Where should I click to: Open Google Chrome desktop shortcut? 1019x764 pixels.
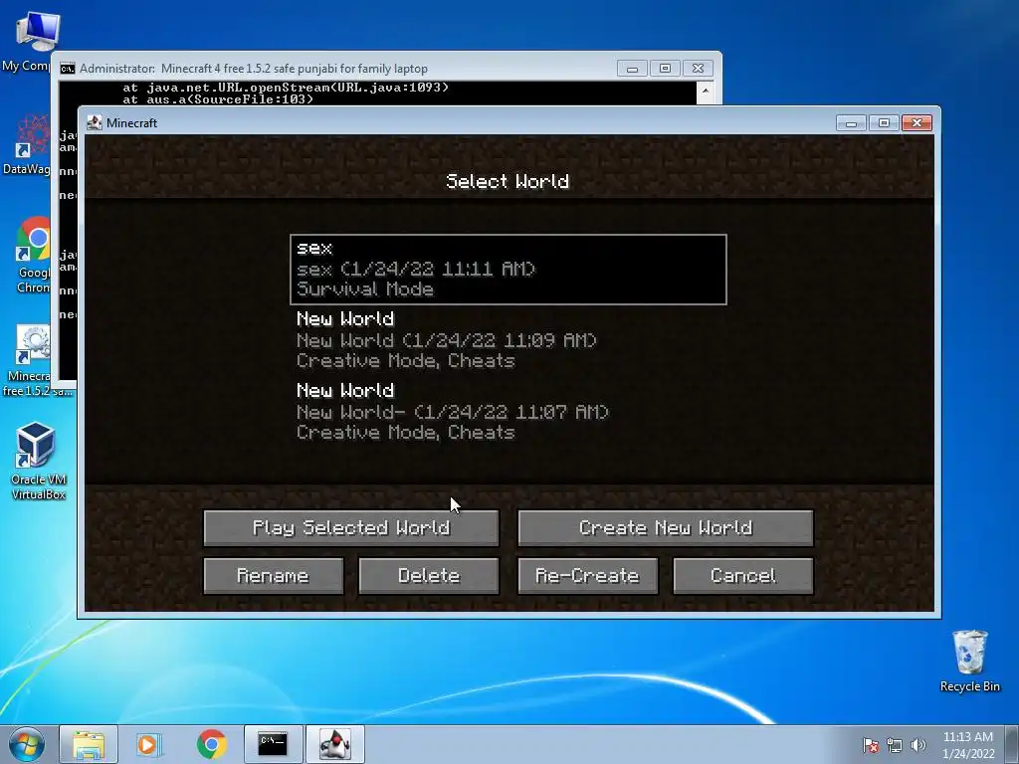click(x=33, y=255)
